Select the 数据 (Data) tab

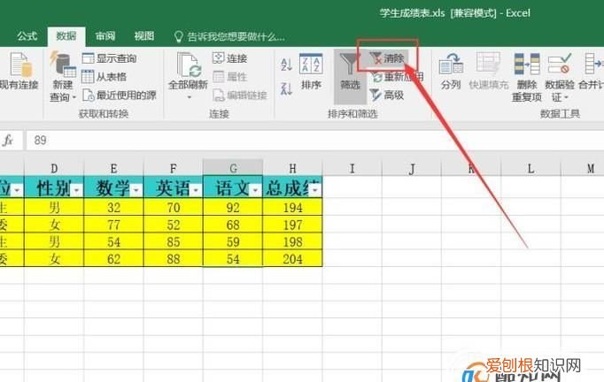coord(66,36)
